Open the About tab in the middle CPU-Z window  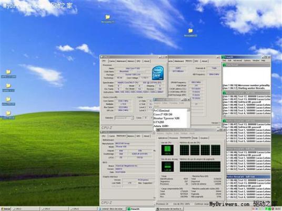click(205, 61)
